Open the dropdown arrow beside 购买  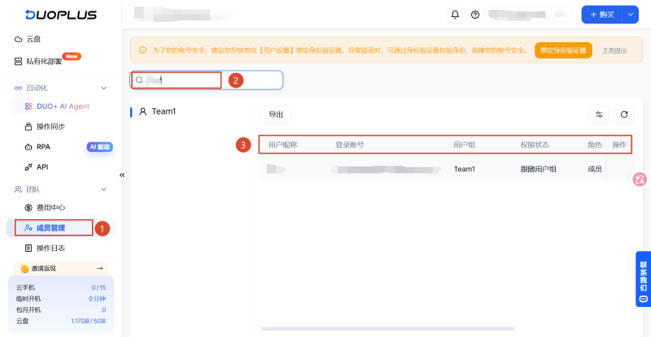[x=630, y=15]
